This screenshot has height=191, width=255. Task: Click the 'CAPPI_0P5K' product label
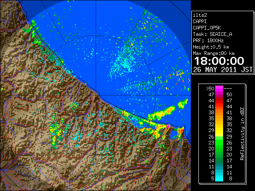[x=207, y=28]
